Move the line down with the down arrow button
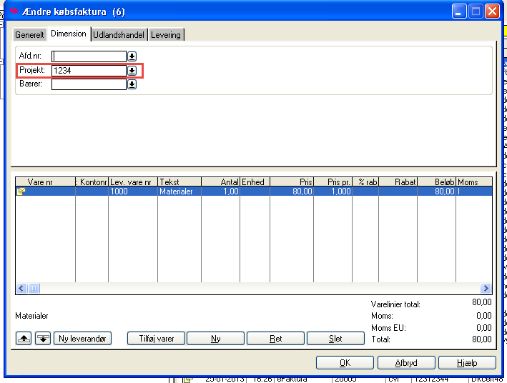 point(43,339)
